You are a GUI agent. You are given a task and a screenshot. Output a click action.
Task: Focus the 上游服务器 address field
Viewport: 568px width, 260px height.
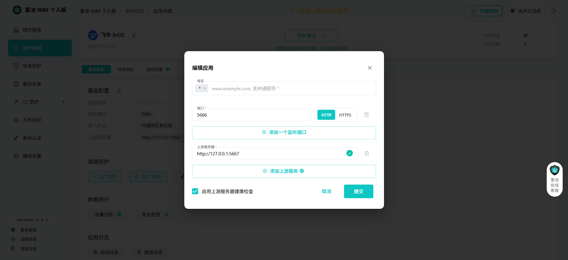click(x=269, y=154)
